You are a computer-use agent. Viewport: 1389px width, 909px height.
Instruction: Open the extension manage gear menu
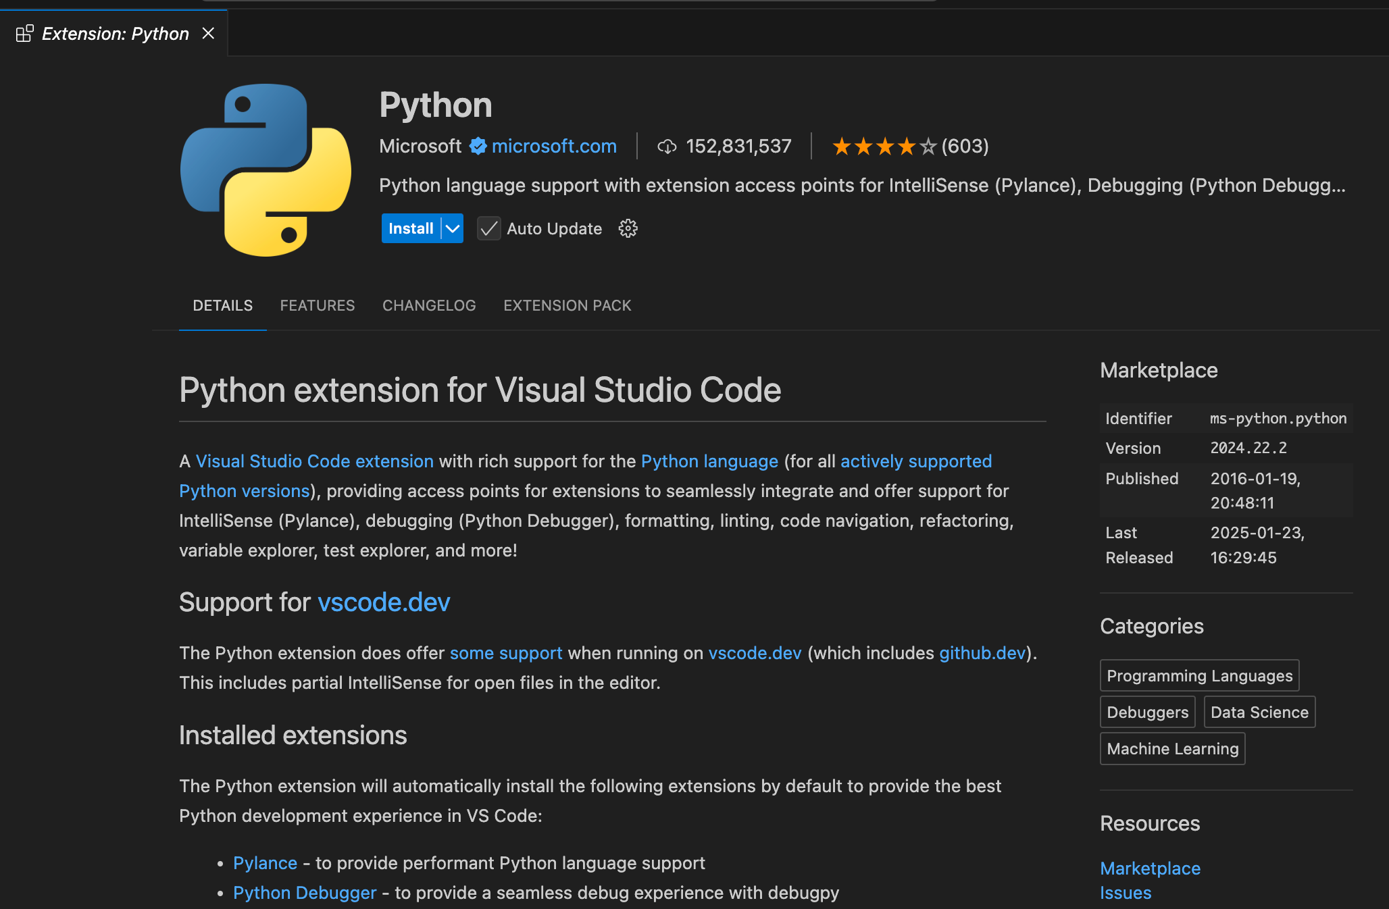(628, 228)
